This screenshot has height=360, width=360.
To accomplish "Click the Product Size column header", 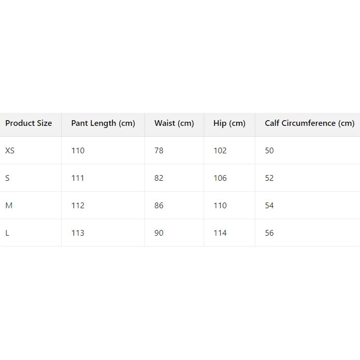I will tap(28, 123).
